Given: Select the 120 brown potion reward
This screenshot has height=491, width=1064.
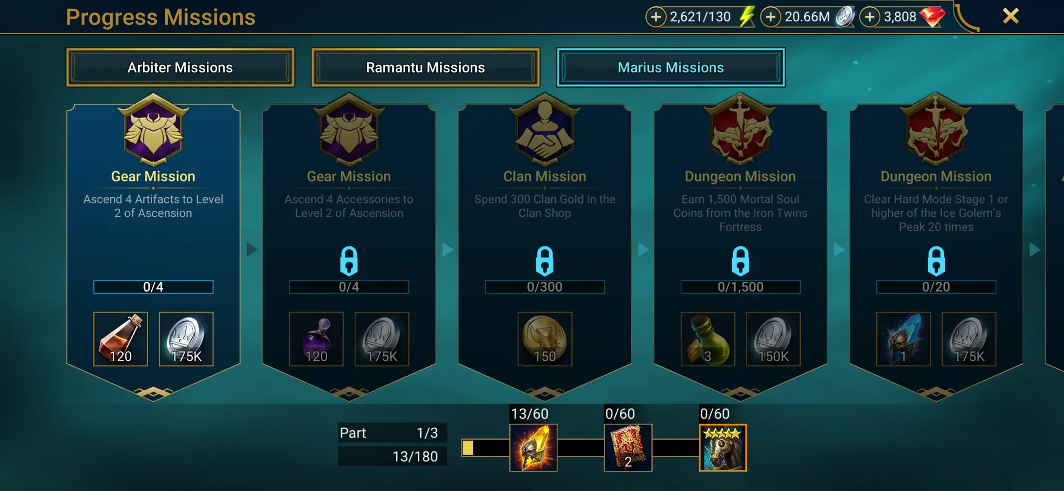Looking at the screenshot, I should (x=121, y=339).
